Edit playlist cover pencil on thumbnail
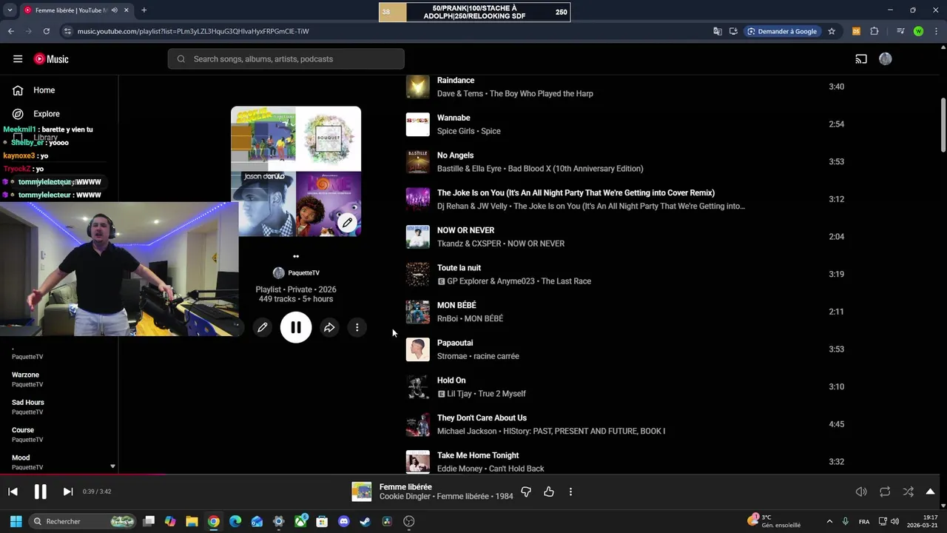 [x=347, y=222]
